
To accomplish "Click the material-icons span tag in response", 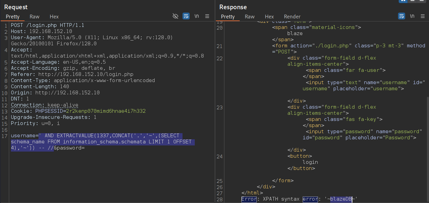I will [x=316, y=27].
